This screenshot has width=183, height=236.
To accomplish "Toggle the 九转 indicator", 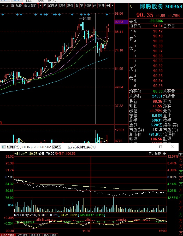I will (x=18, y=5).
